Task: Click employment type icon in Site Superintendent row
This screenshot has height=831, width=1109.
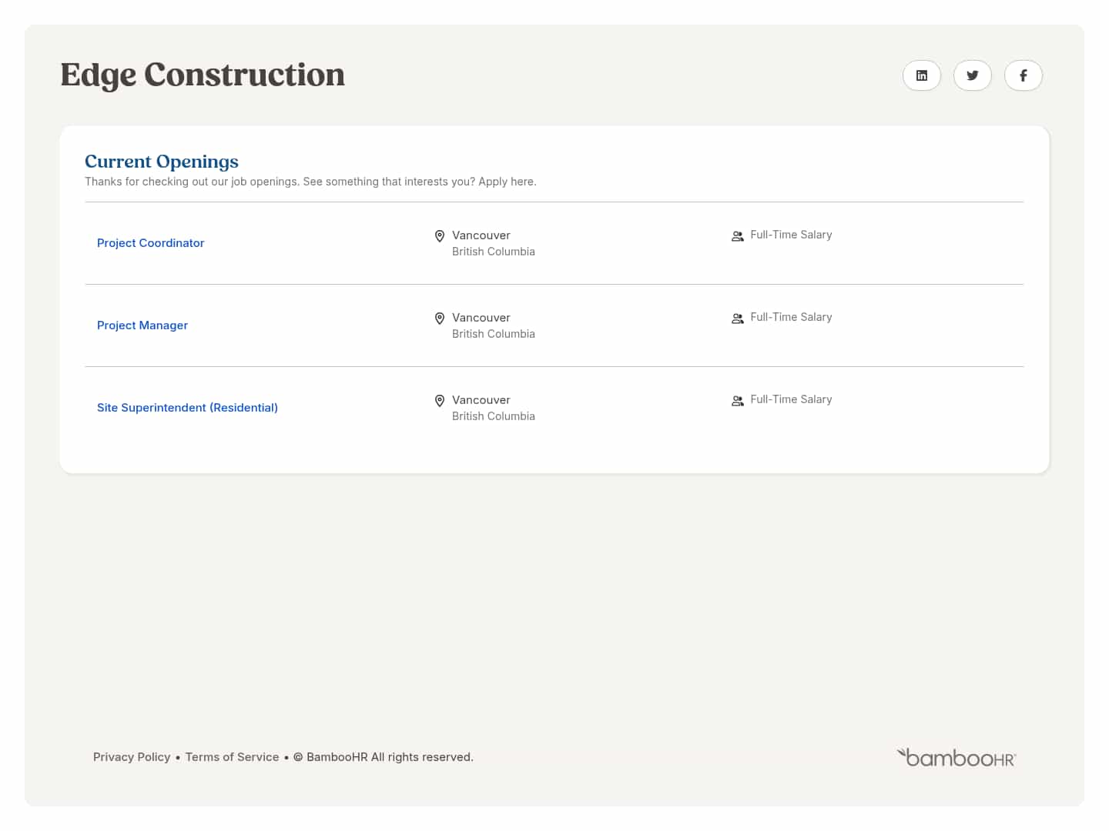Action: point(738,401)
